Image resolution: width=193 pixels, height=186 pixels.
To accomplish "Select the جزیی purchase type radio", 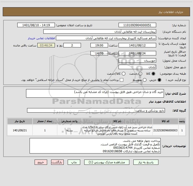I will [x=159, y=80].
